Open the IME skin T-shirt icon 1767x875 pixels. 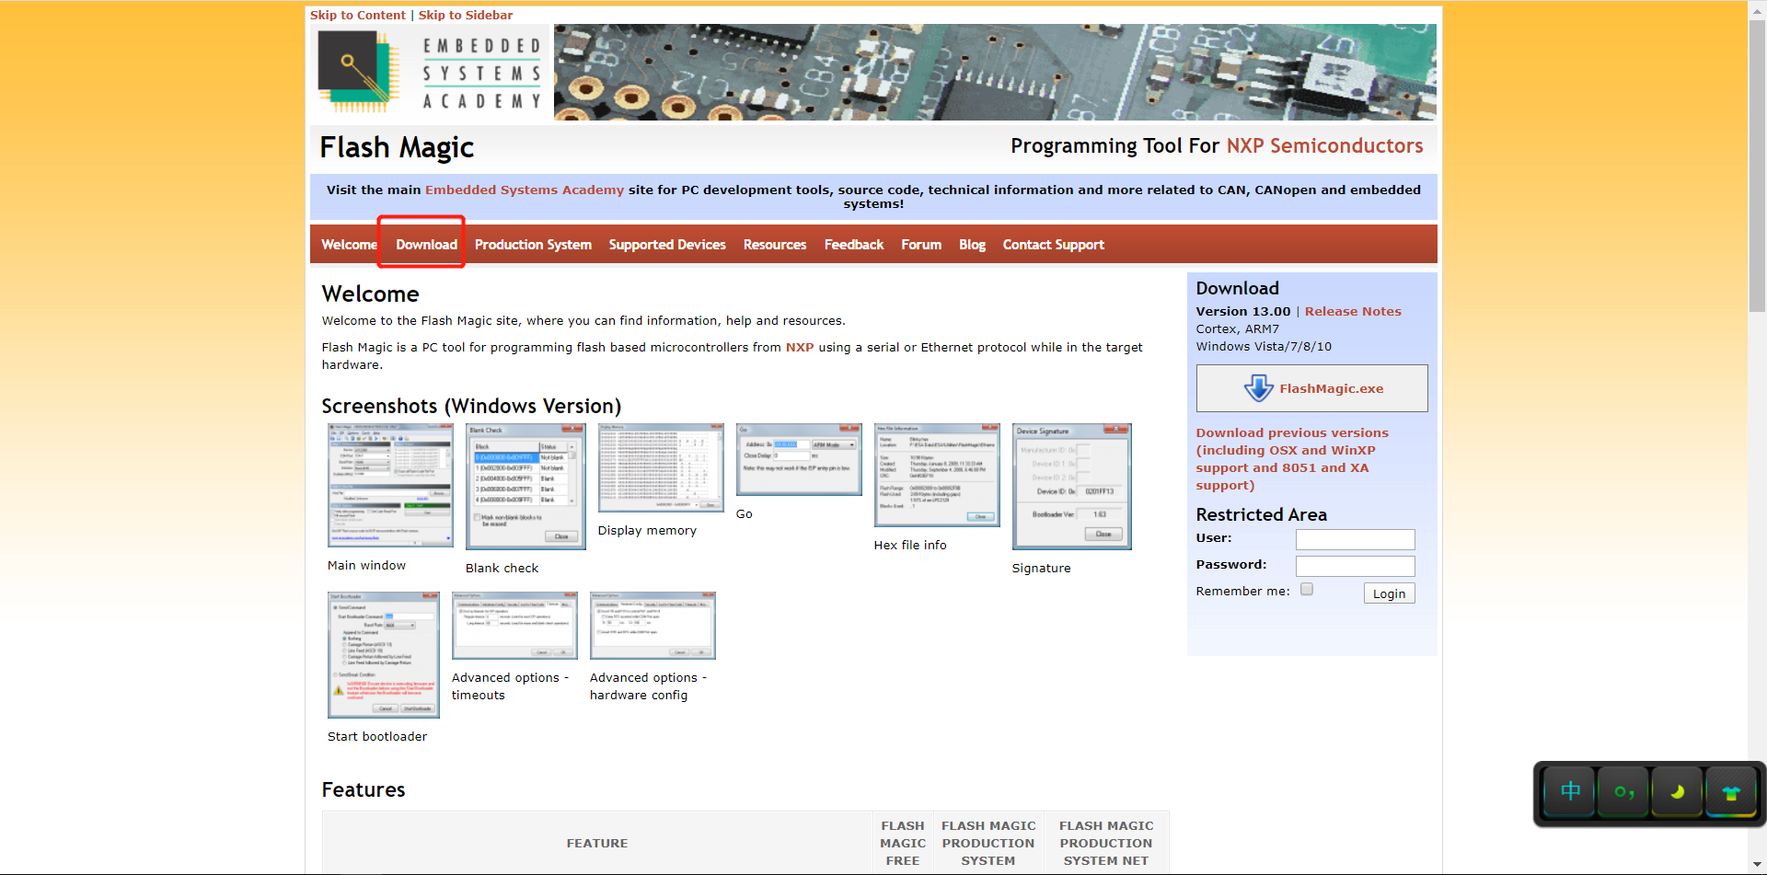point(1730,791)
